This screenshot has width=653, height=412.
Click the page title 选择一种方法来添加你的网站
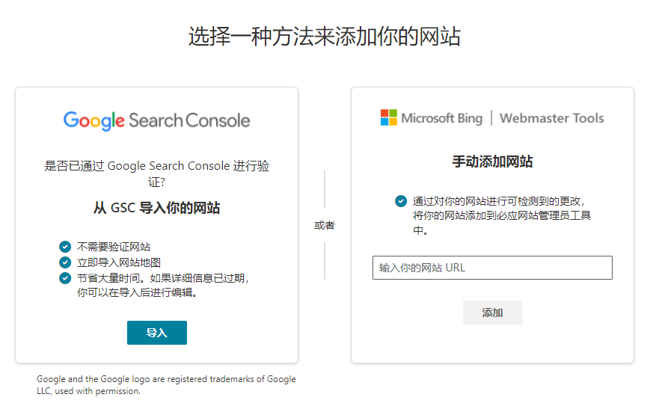click(325, 37)
